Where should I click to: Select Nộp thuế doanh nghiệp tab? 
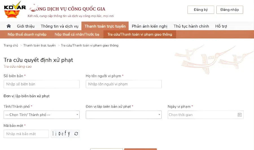point(27,34)
